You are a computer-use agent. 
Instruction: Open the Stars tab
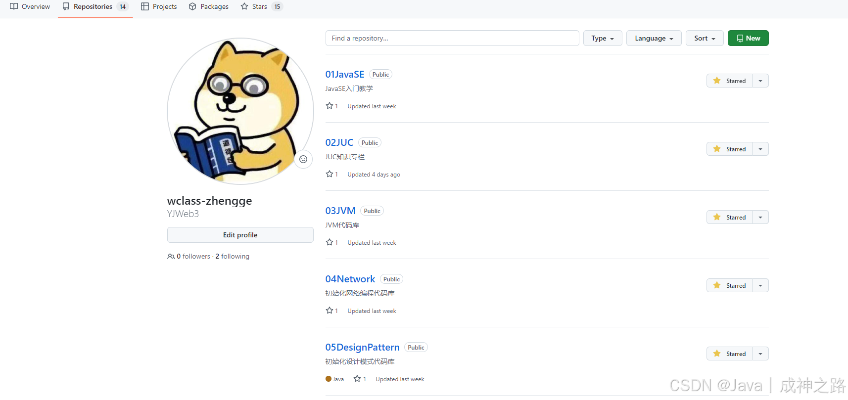(x=261, y=7)
